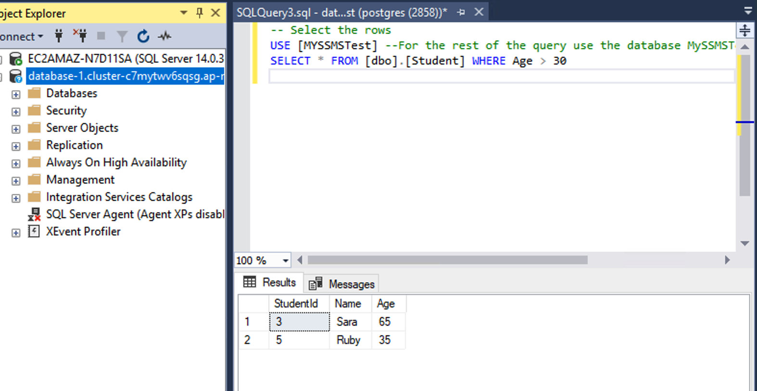Open the Connect dropdown menu
The image size is (757, 391).
[22, 37]
